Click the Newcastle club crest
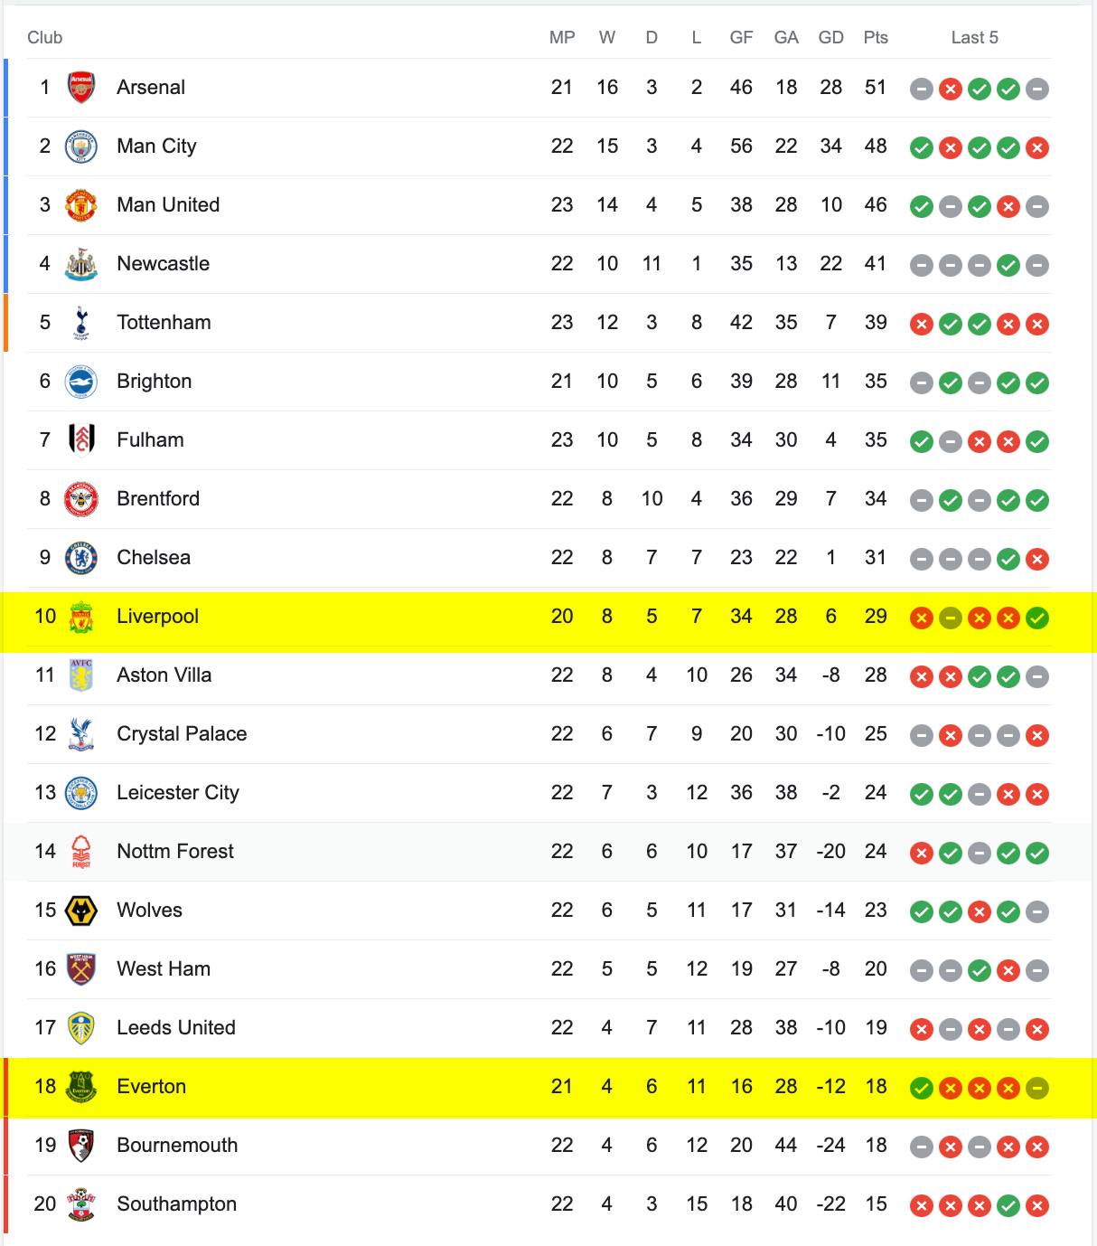Viewport: 1097px width, 1246px height. click(x=81, y=264)
